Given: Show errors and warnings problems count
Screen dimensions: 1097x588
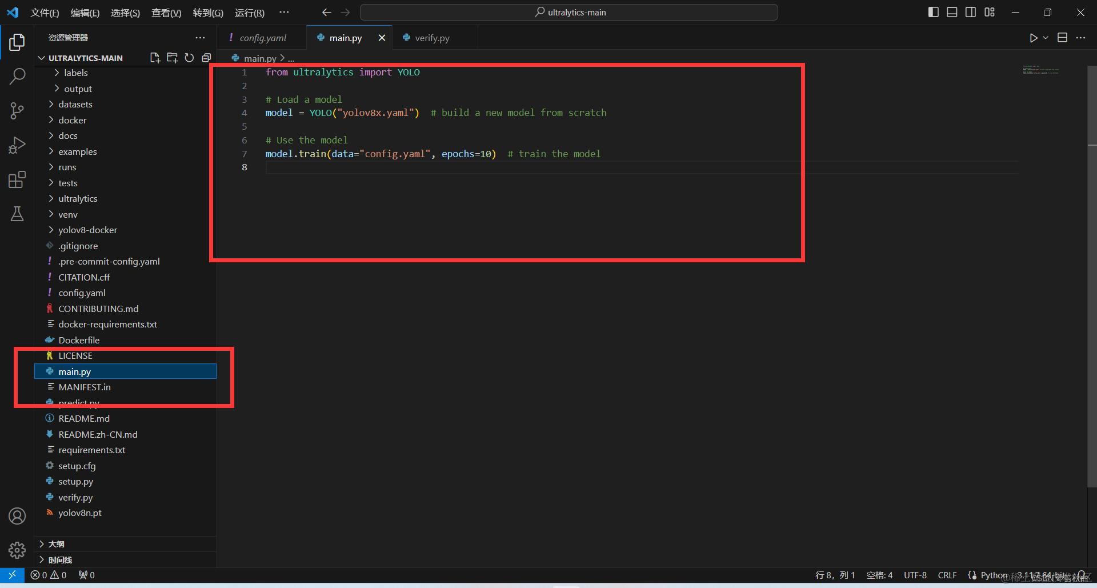Looking at the screenshot, I should (x=49, y=575).
